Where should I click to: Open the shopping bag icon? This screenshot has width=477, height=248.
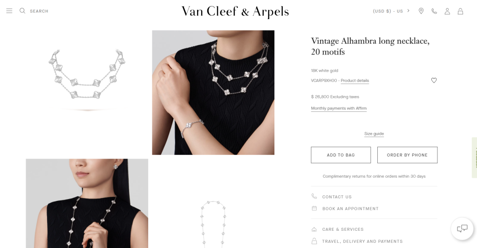click(x=460, y=11)
